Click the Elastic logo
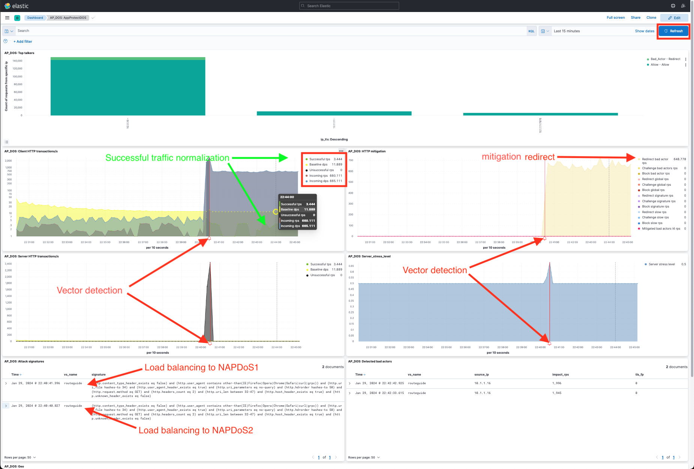Image resolution: width=694 pixels, height=469 pixels. point(16,6)
